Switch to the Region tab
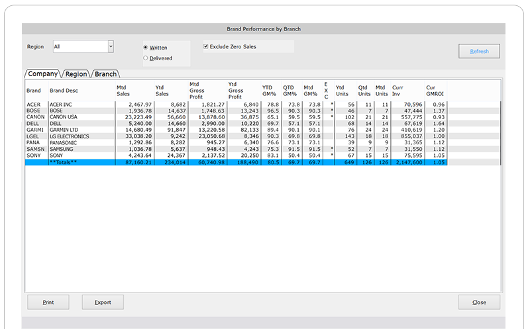The image size is (530, 329). (76, 74)
